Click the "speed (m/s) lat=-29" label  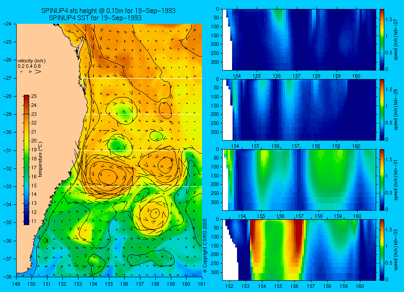[396, 110]
